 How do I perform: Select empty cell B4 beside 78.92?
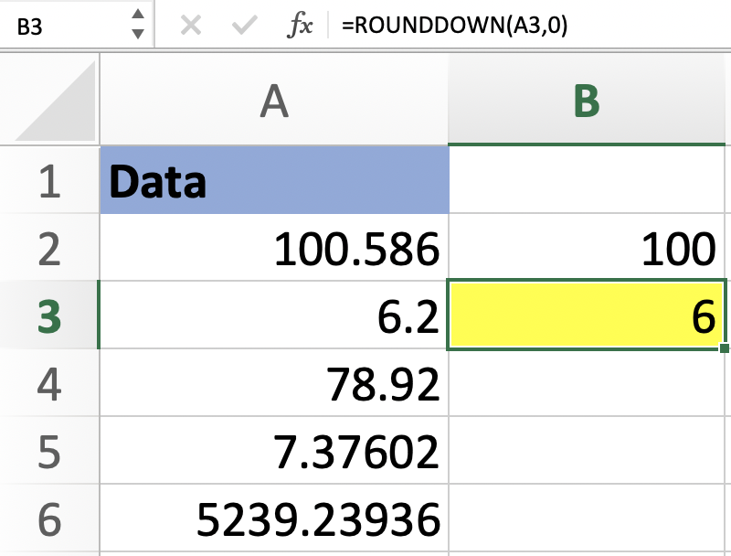[x=587, y=383]
